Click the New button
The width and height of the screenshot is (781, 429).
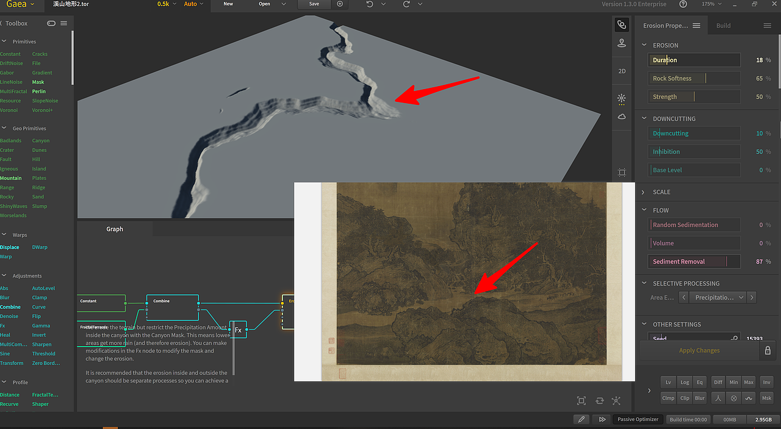click(x=228, y=4)
